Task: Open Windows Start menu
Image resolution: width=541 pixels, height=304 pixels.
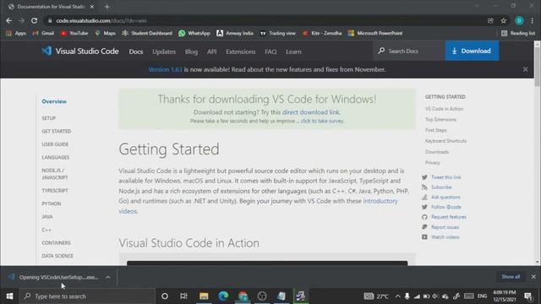Action: point(9,296)
